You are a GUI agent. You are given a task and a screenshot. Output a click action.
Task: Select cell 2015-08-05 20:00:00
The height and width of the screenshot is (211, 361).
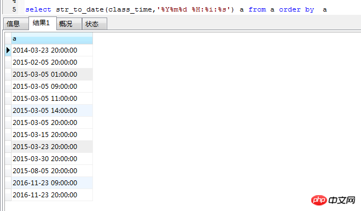[x=52, y=171]
